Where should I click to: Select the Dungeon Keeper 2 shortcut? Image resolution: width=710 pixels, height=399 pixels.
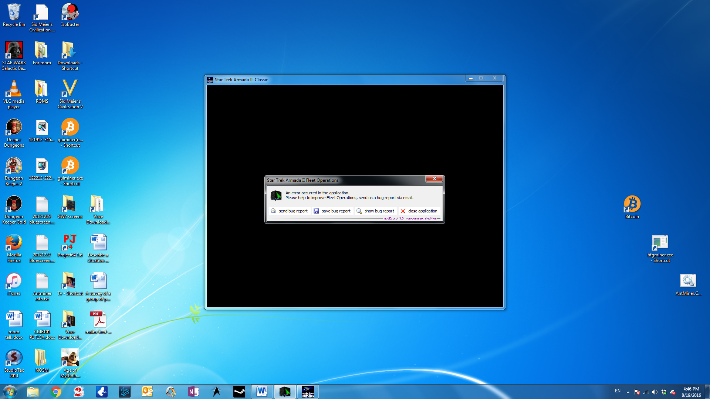(x=14, y=171)
